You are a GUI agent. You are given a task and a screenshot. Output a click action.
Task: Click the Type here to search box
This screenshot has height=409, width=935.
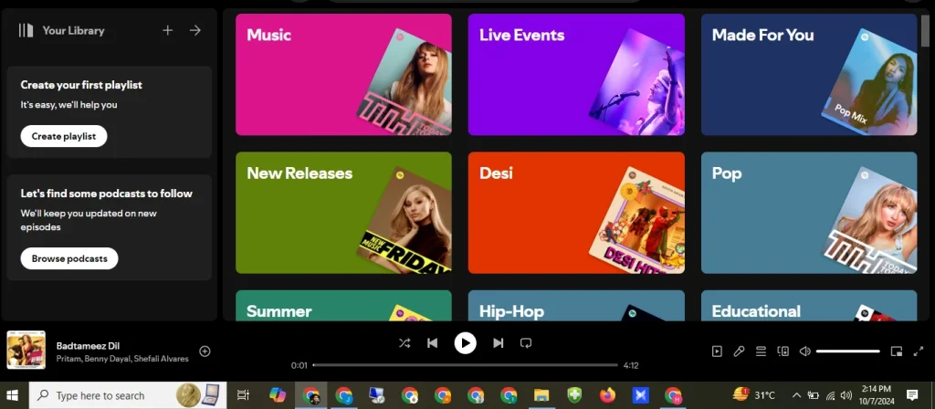click(x=128, y=394)
